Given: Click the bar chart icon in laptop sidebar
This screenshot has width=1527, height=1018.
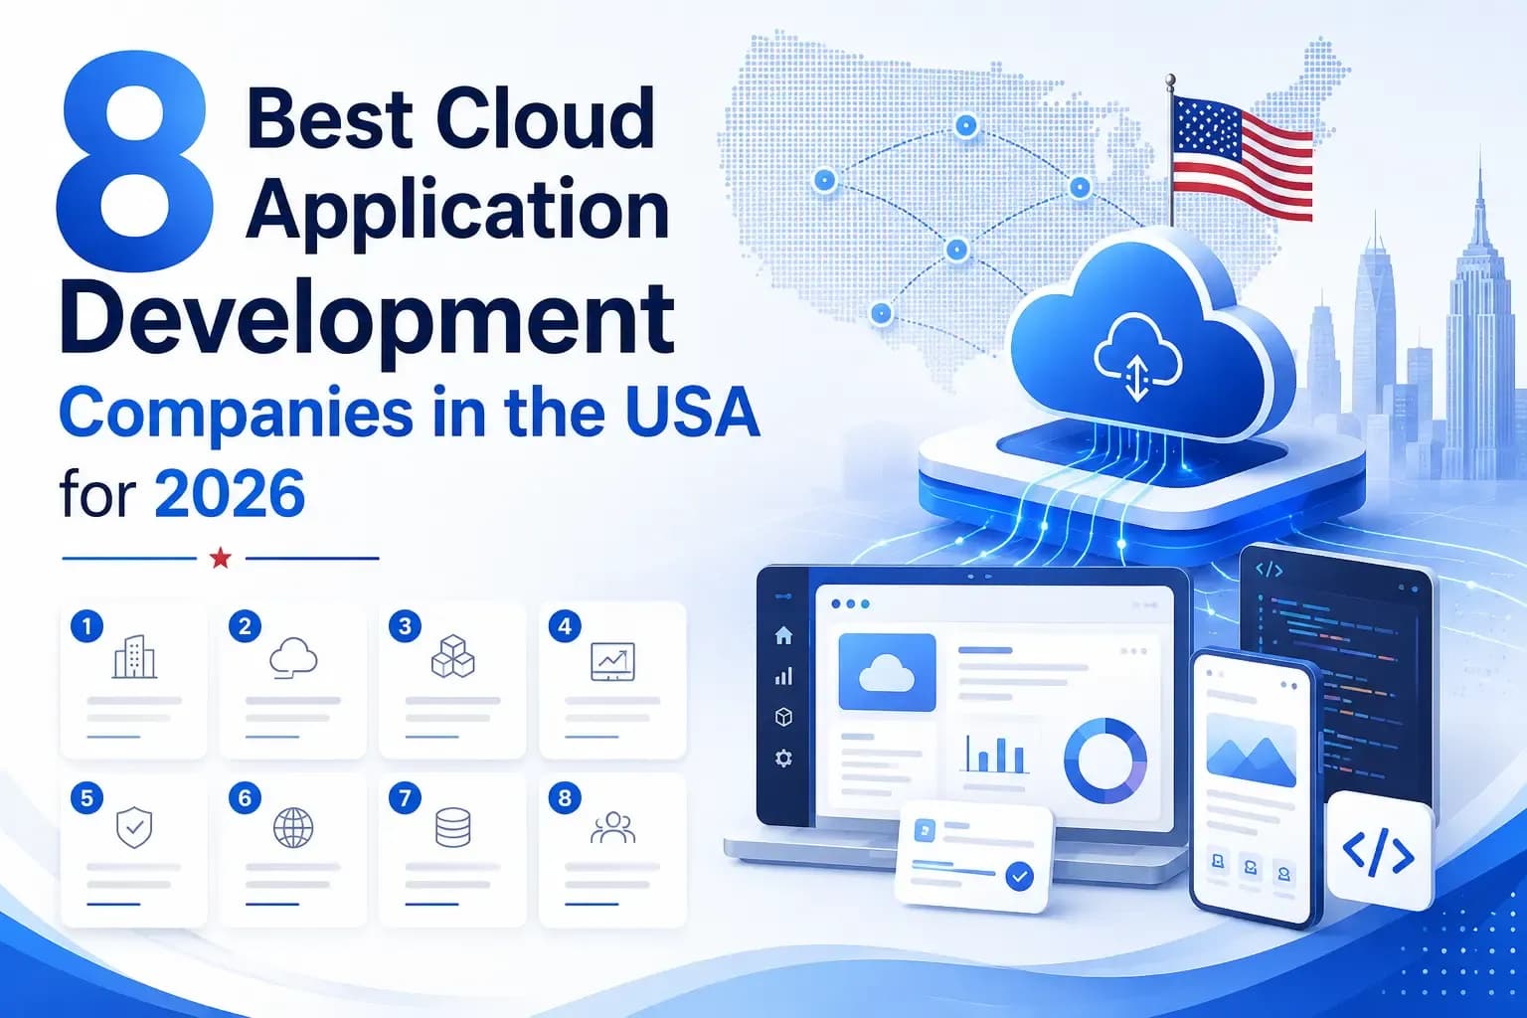Looking at the screenshot, I should point(783,677).
